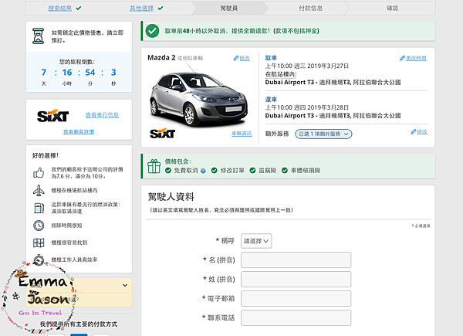Click 查看車行信息 link beside Sixt logo

click(102, 115)
